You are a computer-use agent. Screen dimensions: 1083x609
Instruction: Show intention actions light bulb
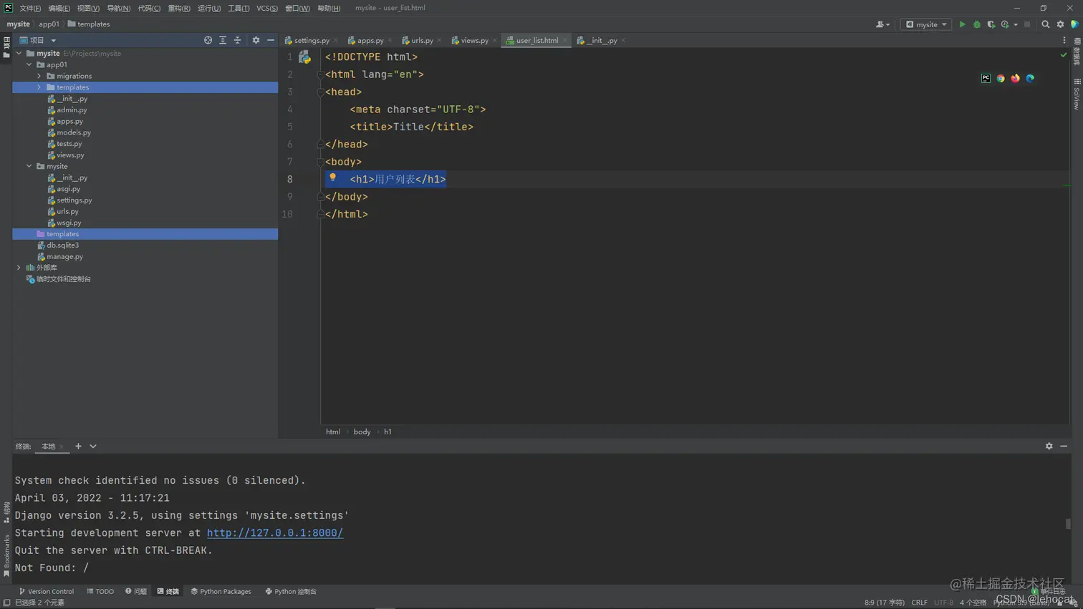coord(332,177)
